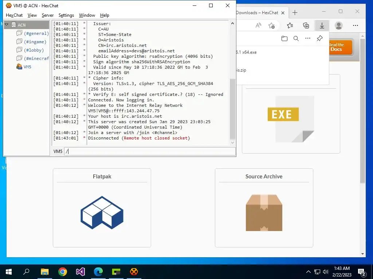Open the Window menu
This screenshot has height=279, width=373.
87,15
